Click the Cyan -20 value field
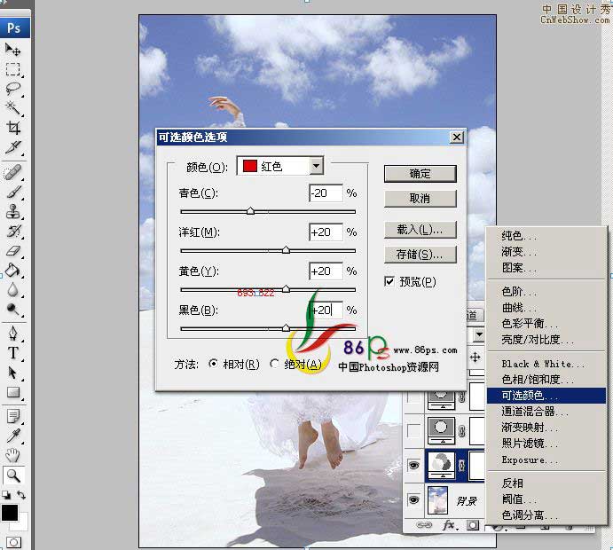This screenshot has width=613, height=550. point(326,193)
